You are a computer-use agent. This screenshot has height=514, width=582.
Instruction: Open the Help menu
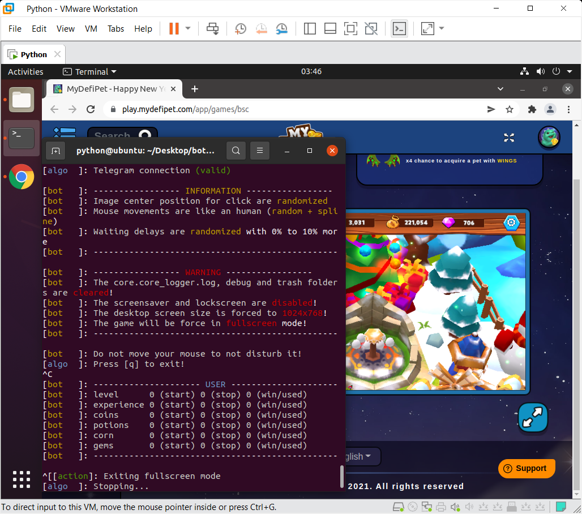(x=143, y=28)
